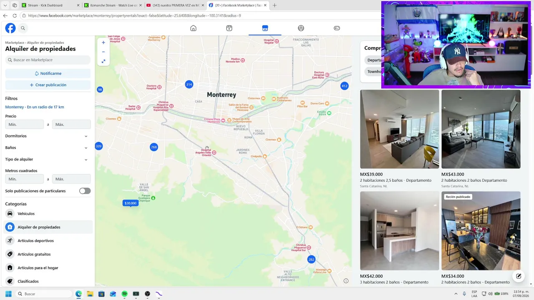Select the 412 listings map cluster
This screenshot has height=300, width=534.
(344, 86)
